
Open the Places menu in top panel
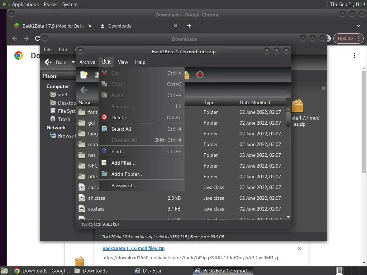[50, 4]
